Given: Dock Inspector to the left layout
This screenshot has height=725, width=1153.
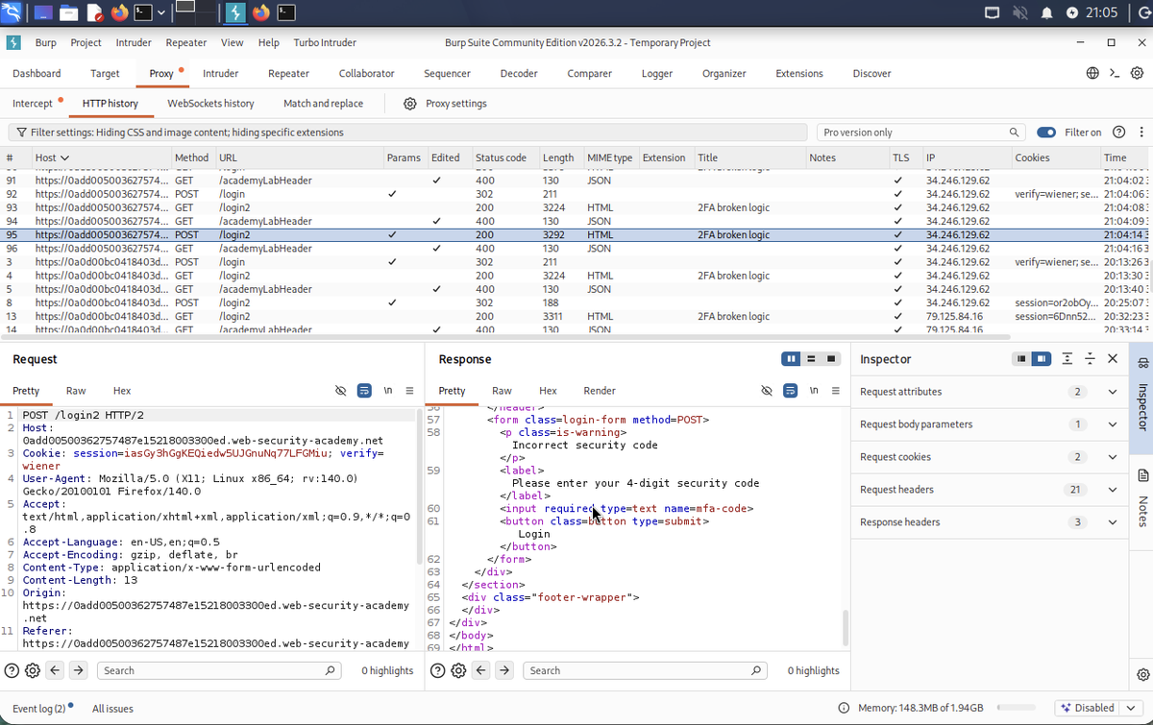Looking at the screenshot, I should [x=1021, y=359].
